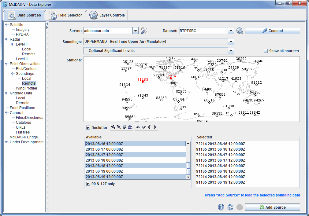Select Wind Profiler in the tree
The height and width of the screenshot is (216, 309).
tap(27, 88)
